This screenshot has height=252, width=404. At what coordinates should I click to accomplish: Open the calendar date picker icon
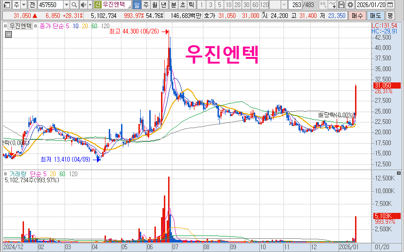[x=390, y=5]
